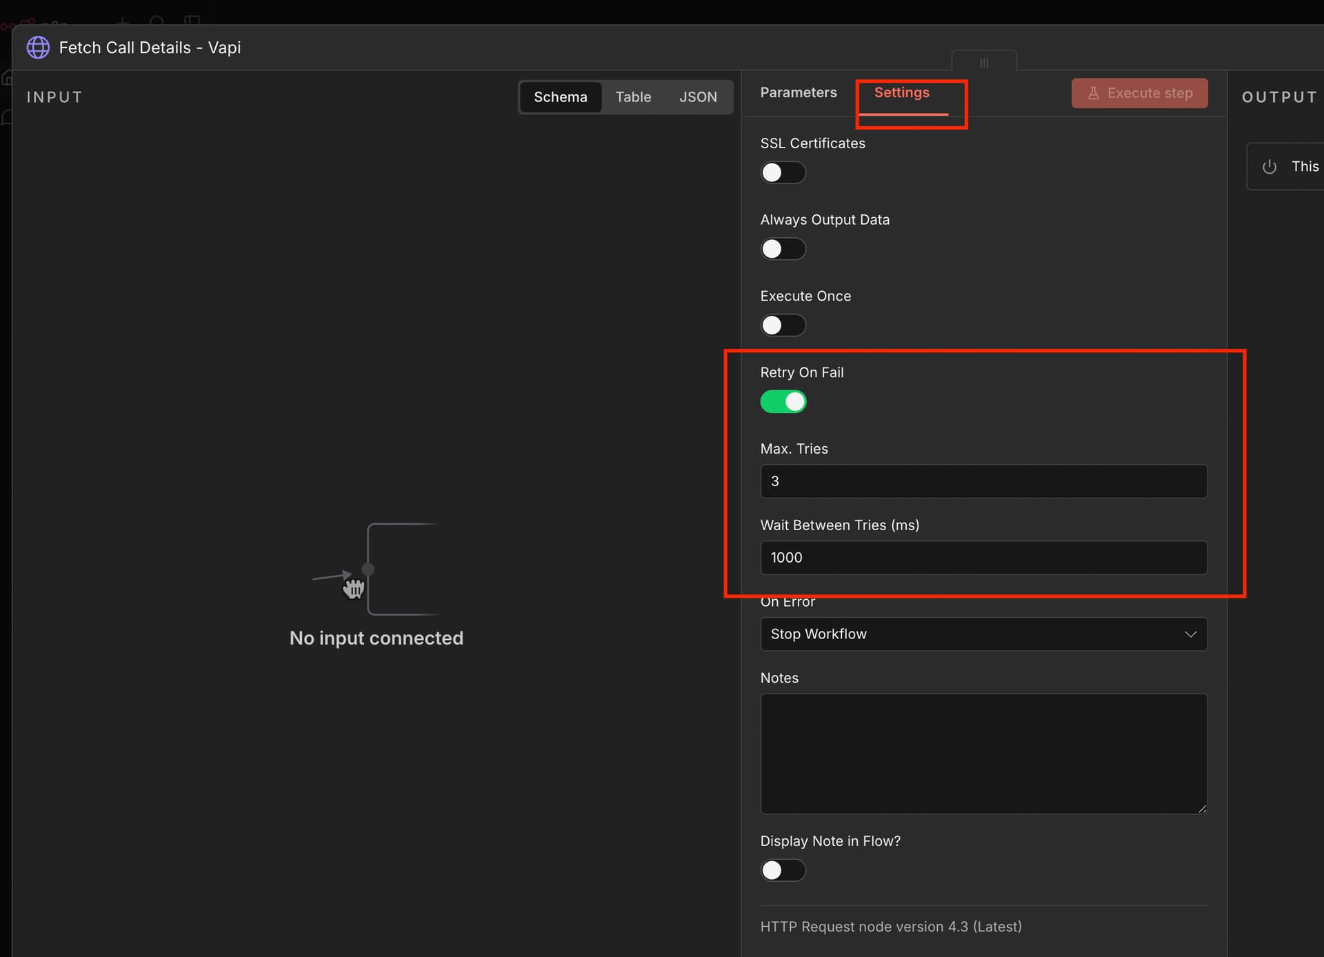Click the Max. Tries input field
The height and width of the screenshot is (957, 1324).
(x=983, y=481)
